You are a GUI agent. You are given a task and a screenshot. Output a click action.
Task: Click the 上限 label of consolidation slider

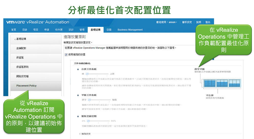click(112, 74)
